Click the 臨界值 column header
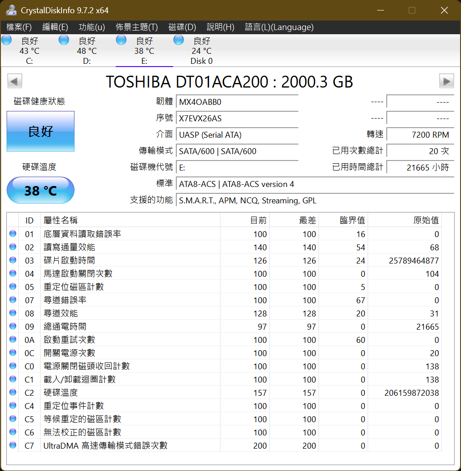This screenshot has width=461, height=471. click(x=343, y=220)
